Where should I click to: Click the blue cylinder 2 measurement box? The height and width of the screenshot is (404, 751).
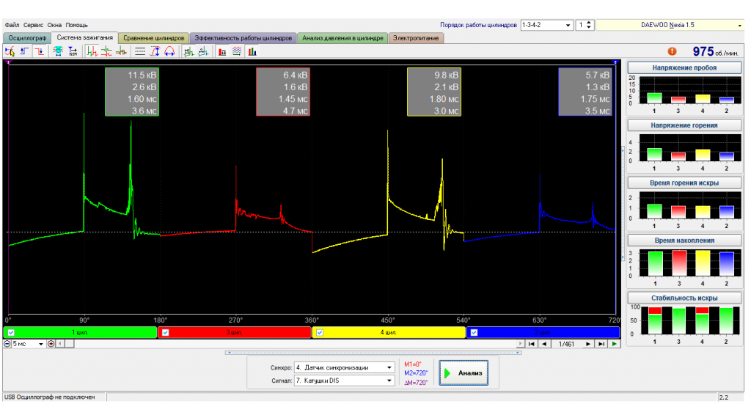pyautogui.click(x=585, y=92)
